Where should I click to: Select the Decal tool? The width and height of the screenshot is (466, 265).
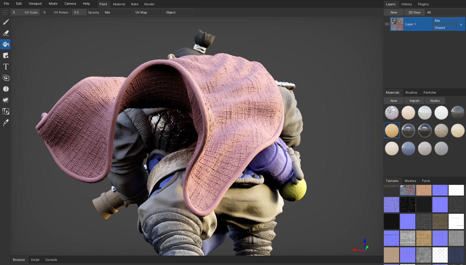tap(6, 56)
